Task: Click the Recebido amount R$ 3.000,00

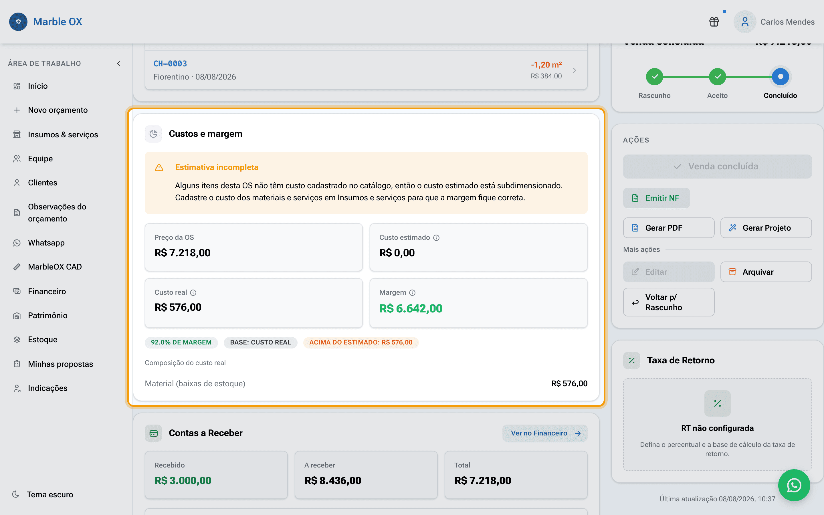Action: [183, 481]
